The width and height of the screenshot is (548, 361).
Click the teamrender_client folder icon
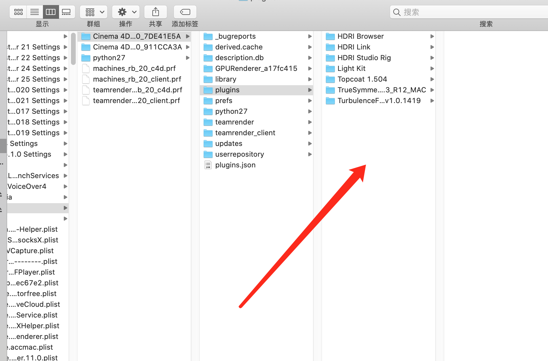[x=208, y=133]
